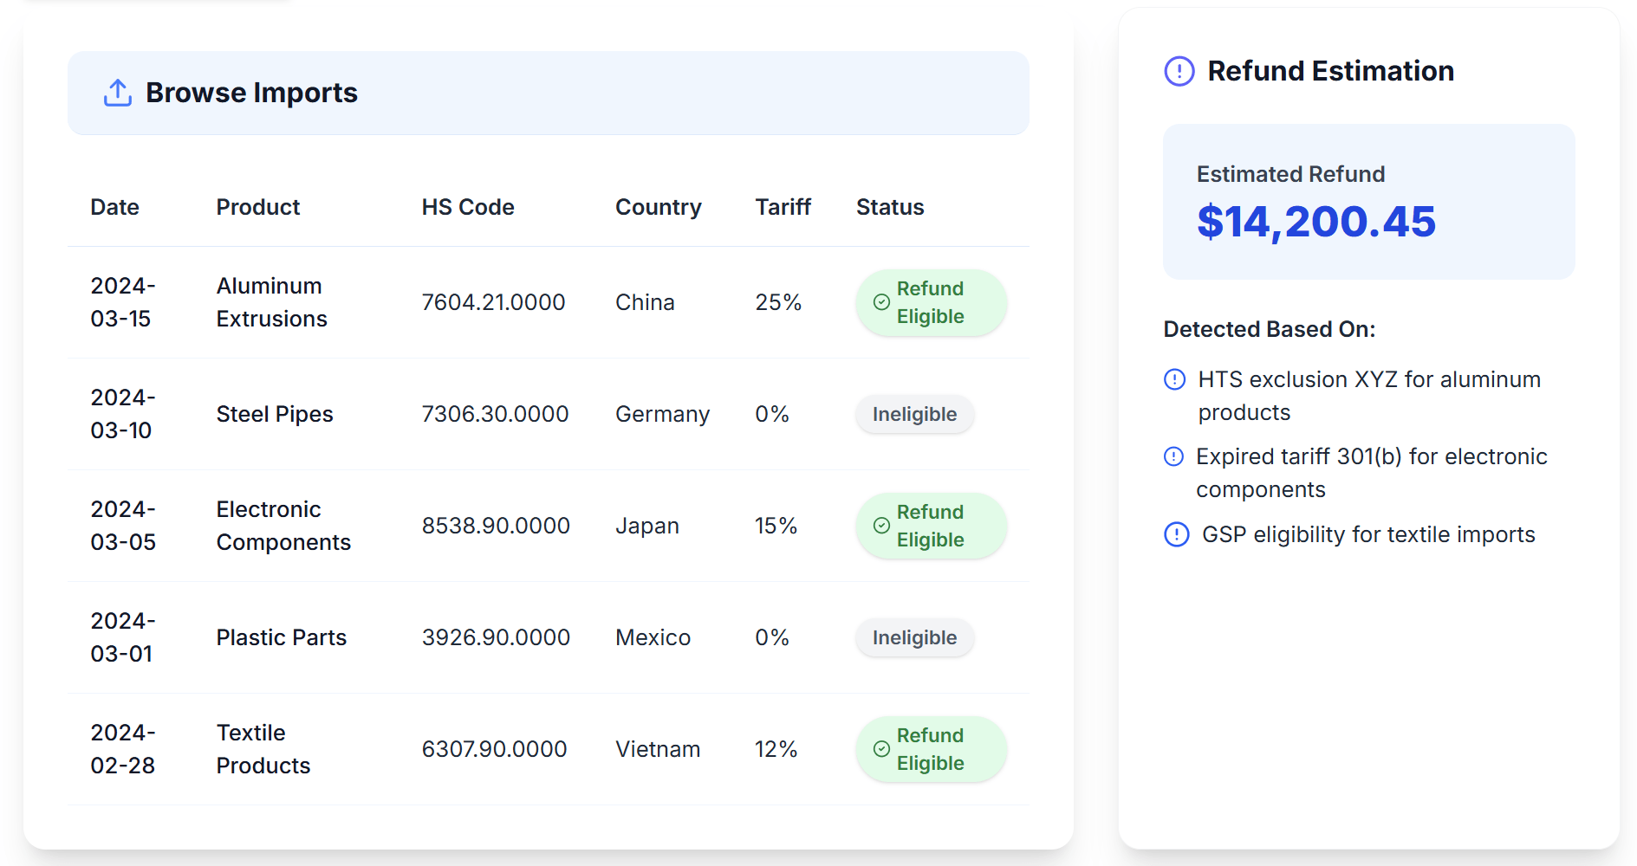Click the checkmark icon on Textile Products status

click(x=881, y=749)
